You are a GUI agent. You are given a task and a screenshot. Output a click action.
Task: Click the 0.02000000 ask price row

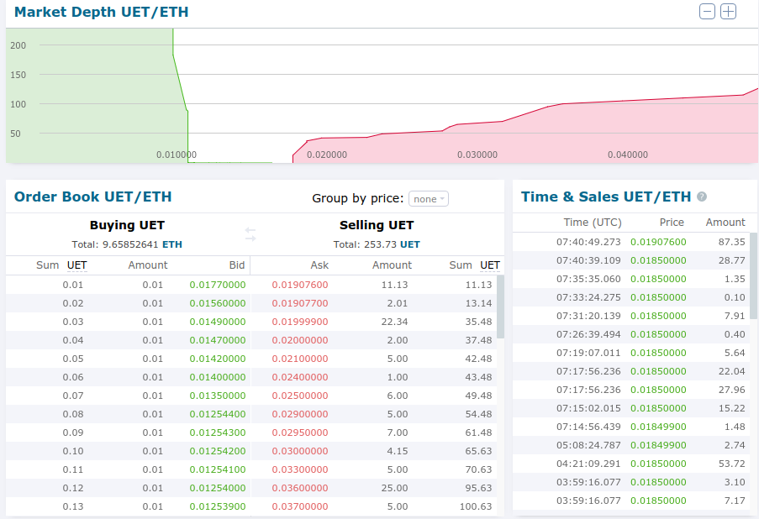click(300, 340)
